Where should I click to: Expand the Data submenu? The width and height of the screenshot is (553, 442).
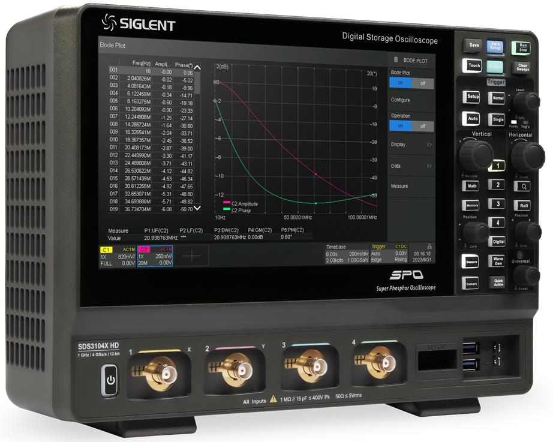[411, 166]
